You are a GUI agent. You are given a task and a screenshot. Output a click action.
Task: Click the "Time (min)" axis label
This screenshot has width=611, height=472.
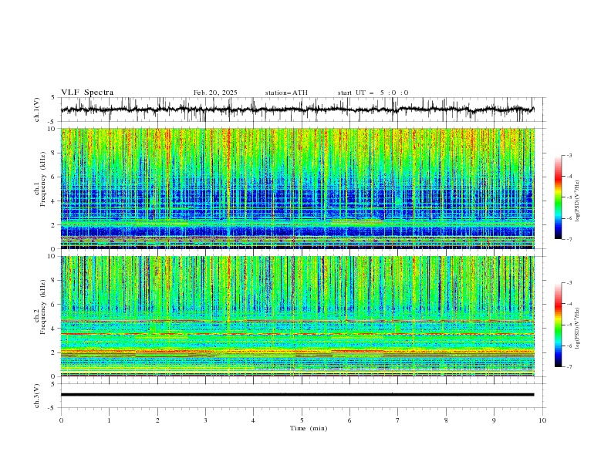click(309, 428)
